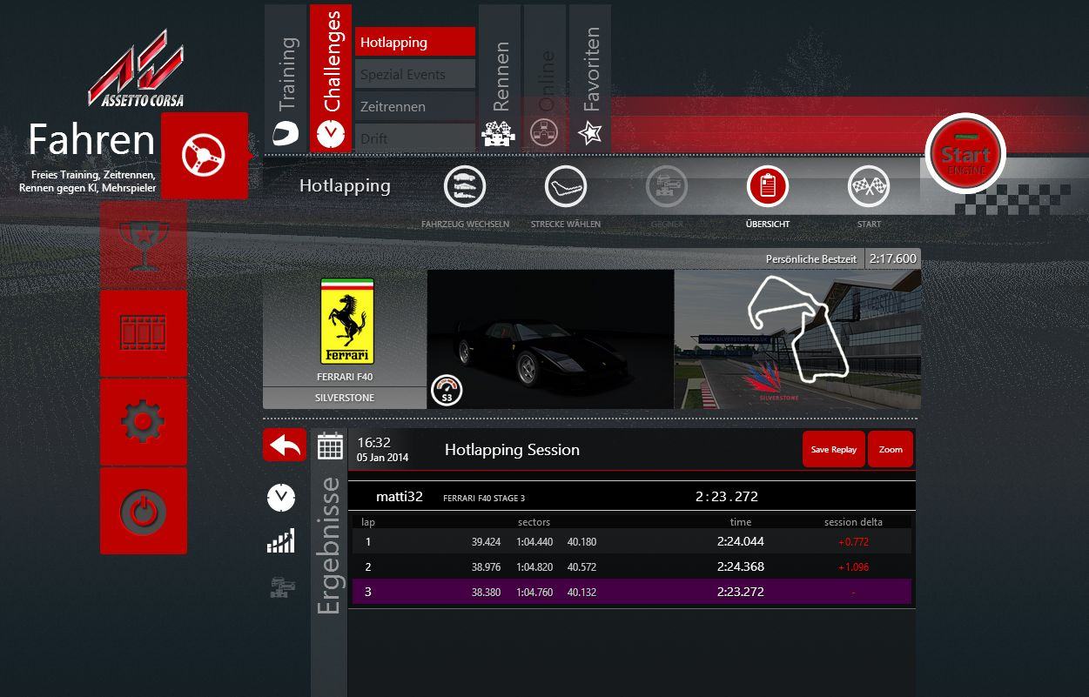This screenshot has width=1089, height=697.
Task: Click the matti32 driver name
Action: (400, 497)
